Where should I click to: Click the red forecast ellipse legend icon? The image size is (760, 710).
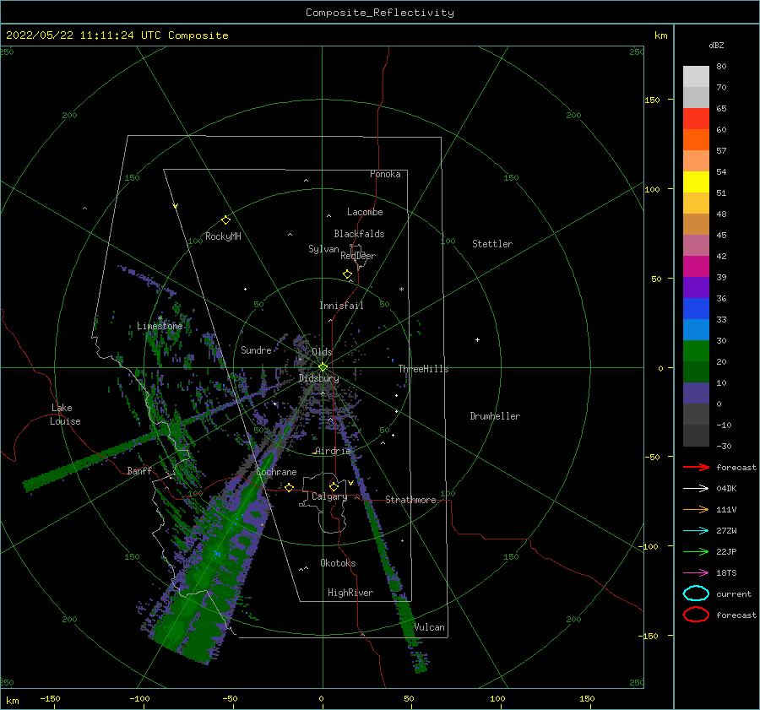tap(696, 615)
